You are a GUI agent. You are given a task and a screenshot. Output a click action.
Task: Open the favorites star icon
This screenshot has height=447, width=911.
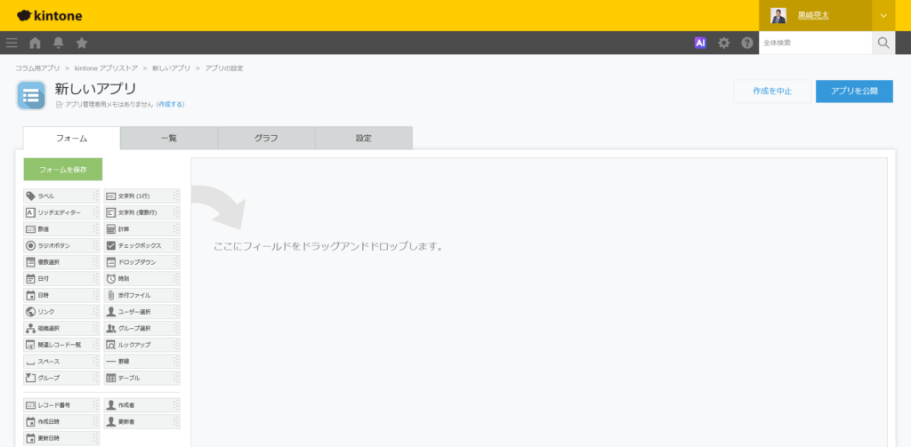pos(82,43)
